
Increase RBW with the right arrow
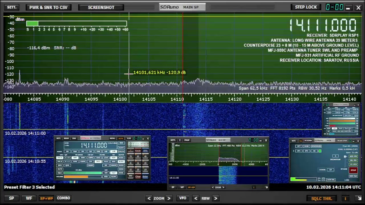click(216, 198)
